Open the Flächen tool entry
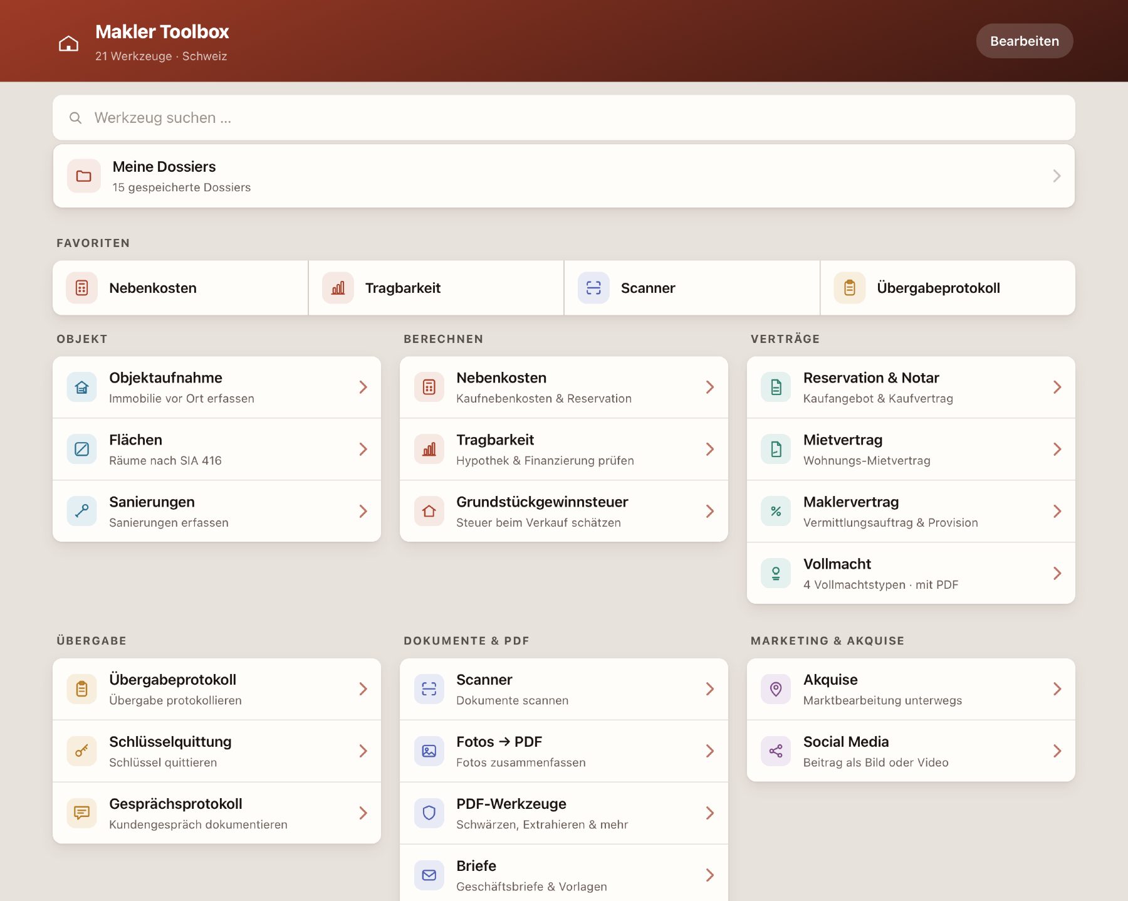 [217, 450]
